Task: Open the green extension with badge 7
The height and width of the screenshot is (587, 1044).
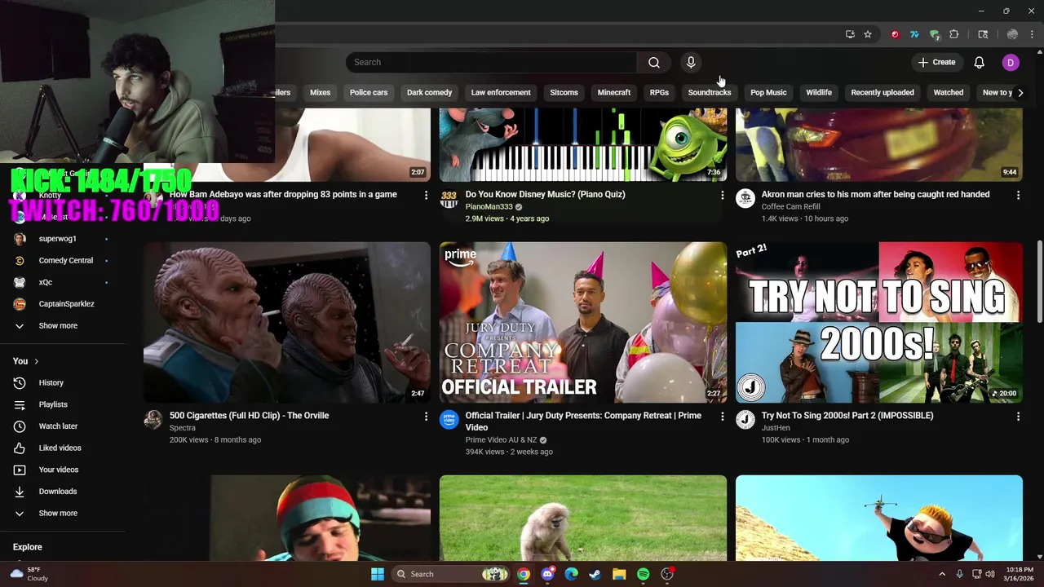Action: point(935,34)
